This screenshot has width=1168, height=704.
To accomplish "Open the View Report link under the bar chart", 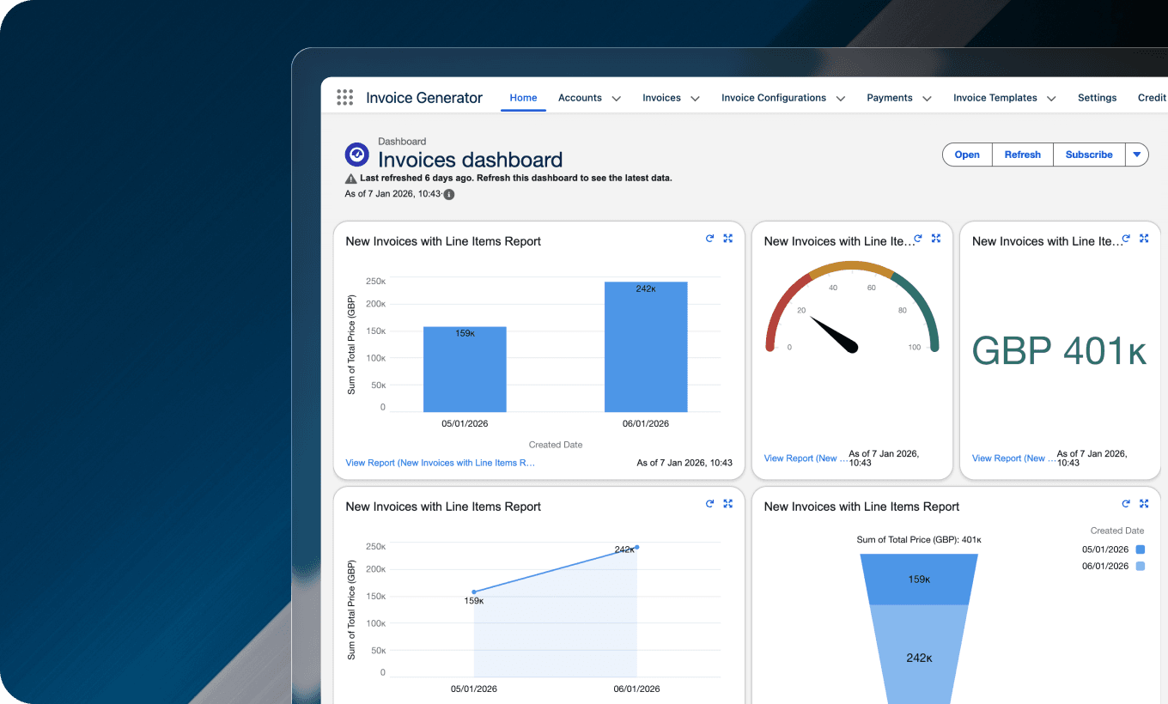I will click(x=441, y=463).
